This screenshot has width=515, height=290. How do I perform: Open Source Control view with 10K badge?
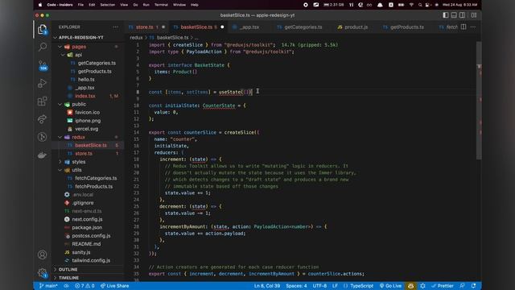[x=43, y=65]
